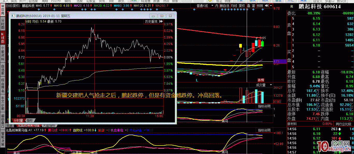Switch to the 指标 tab in popup
Image resolution: width=354 pixels, height=154 pixels.
30,120
